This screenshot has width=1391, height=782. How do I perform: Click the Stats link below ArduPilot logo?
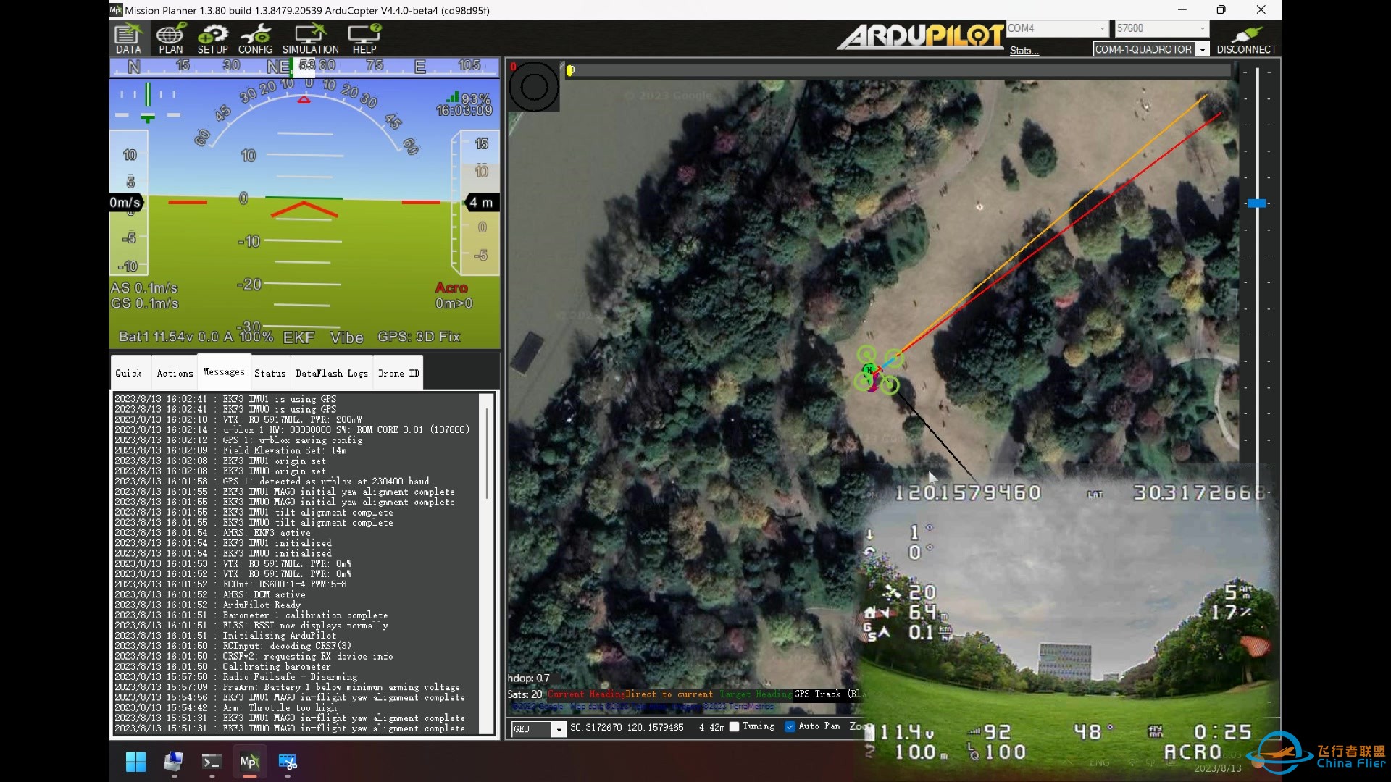[1024, 50]
